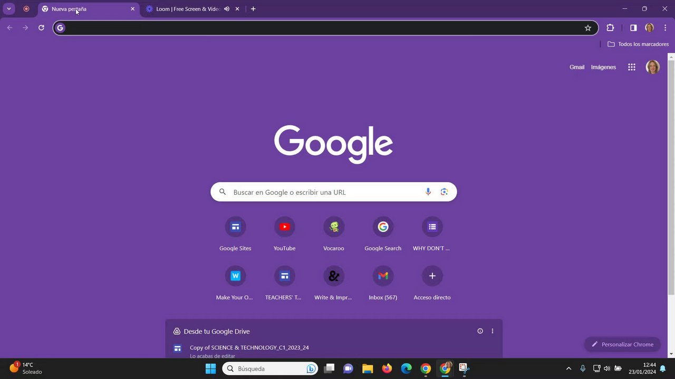Search by image with Google Lens icon
The width and height of the screenshot is (675, 379).
(x=444, y=192)
